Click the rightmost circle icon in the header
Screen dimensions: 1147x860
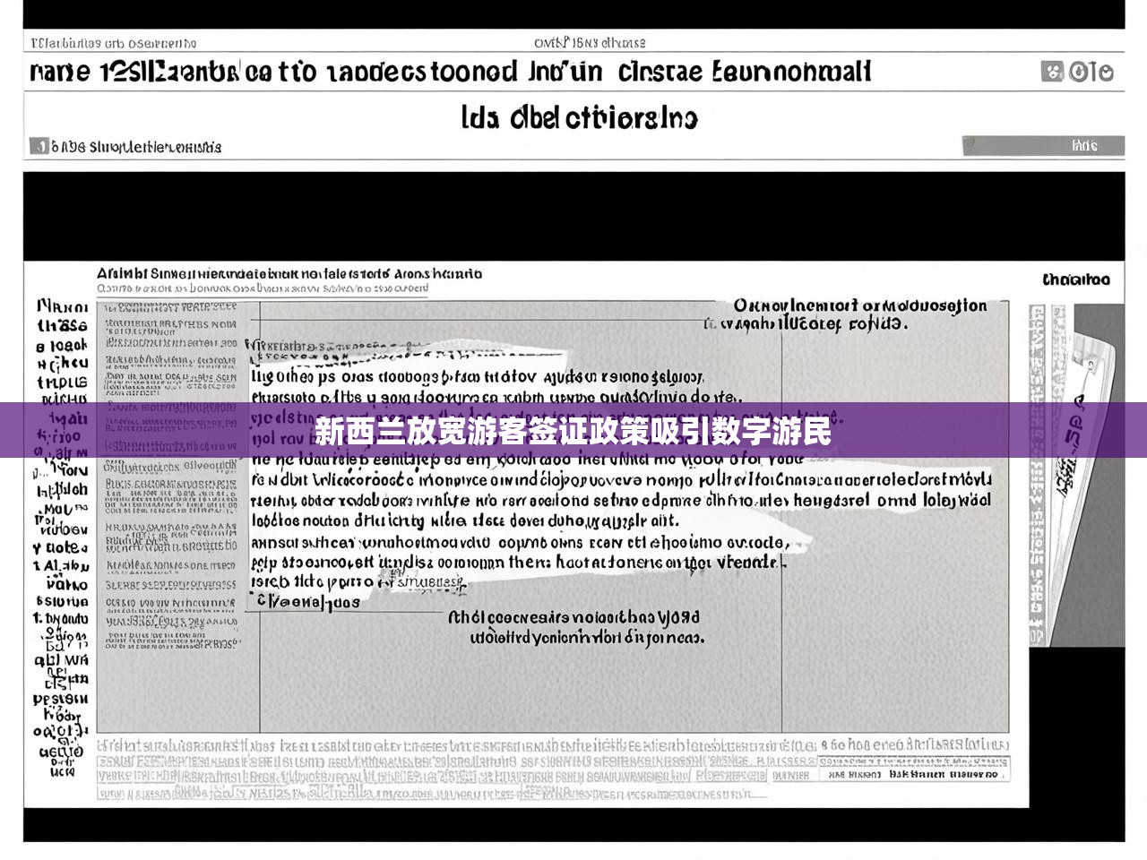1104,72
